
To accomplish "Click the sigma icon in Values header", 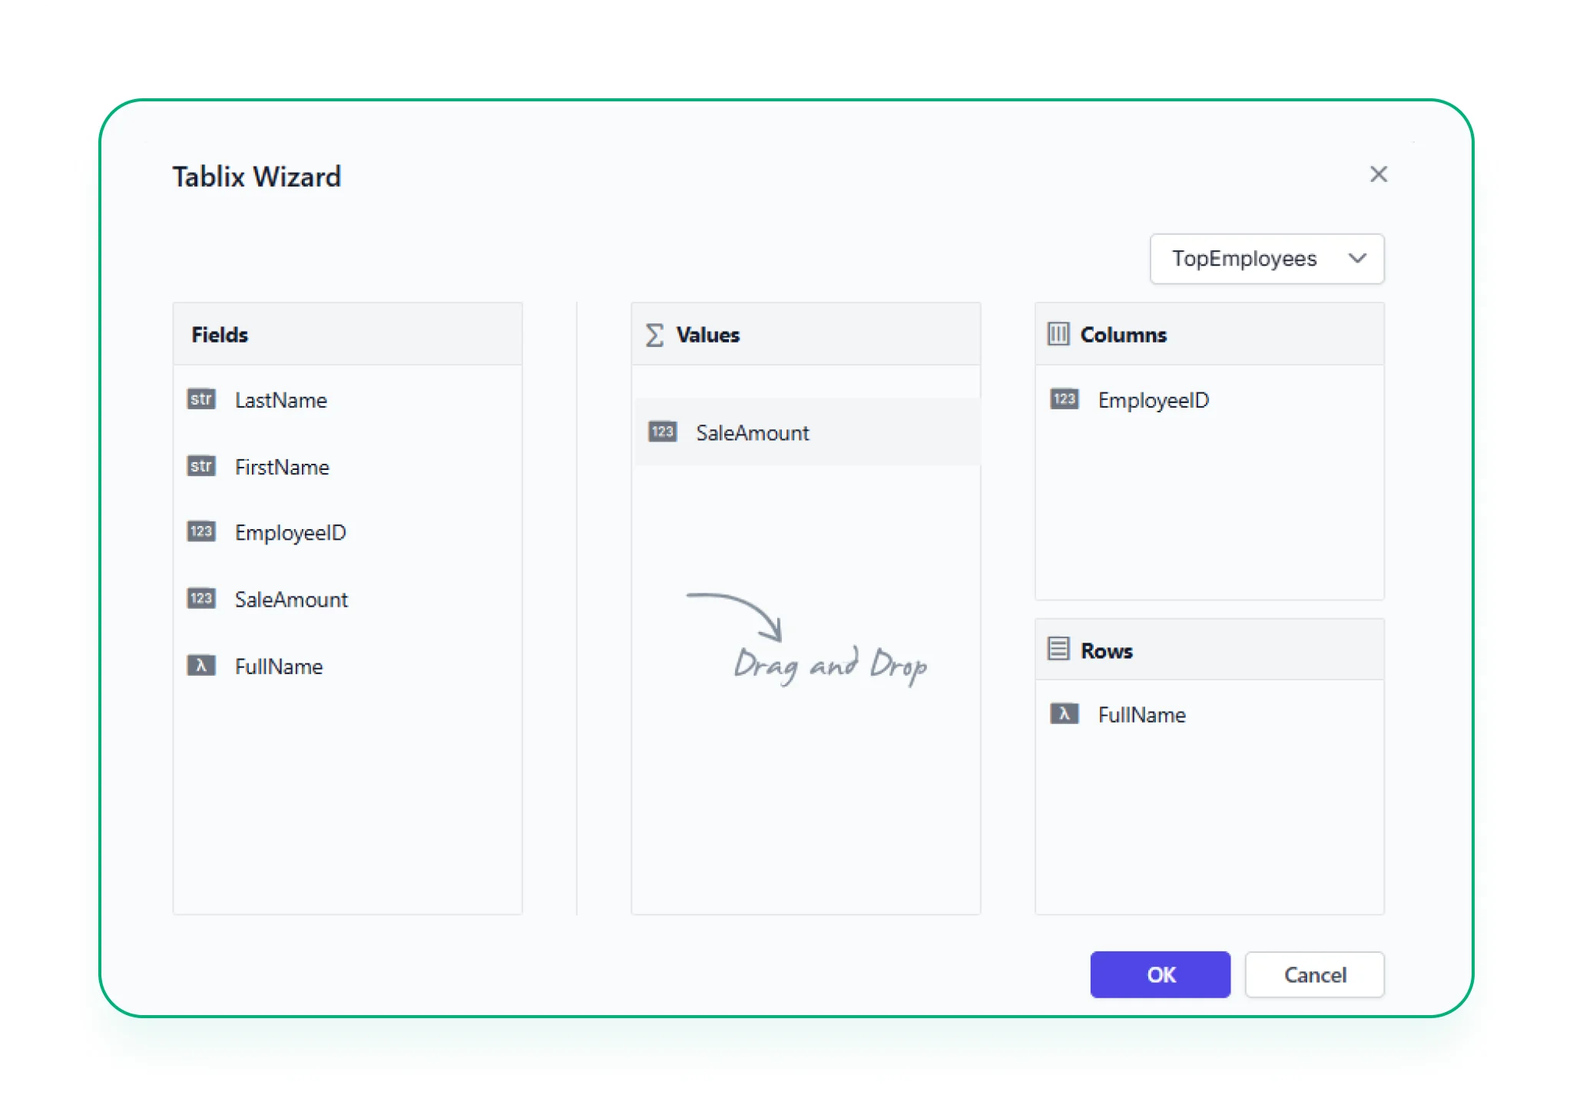I will tap(654, 335).
